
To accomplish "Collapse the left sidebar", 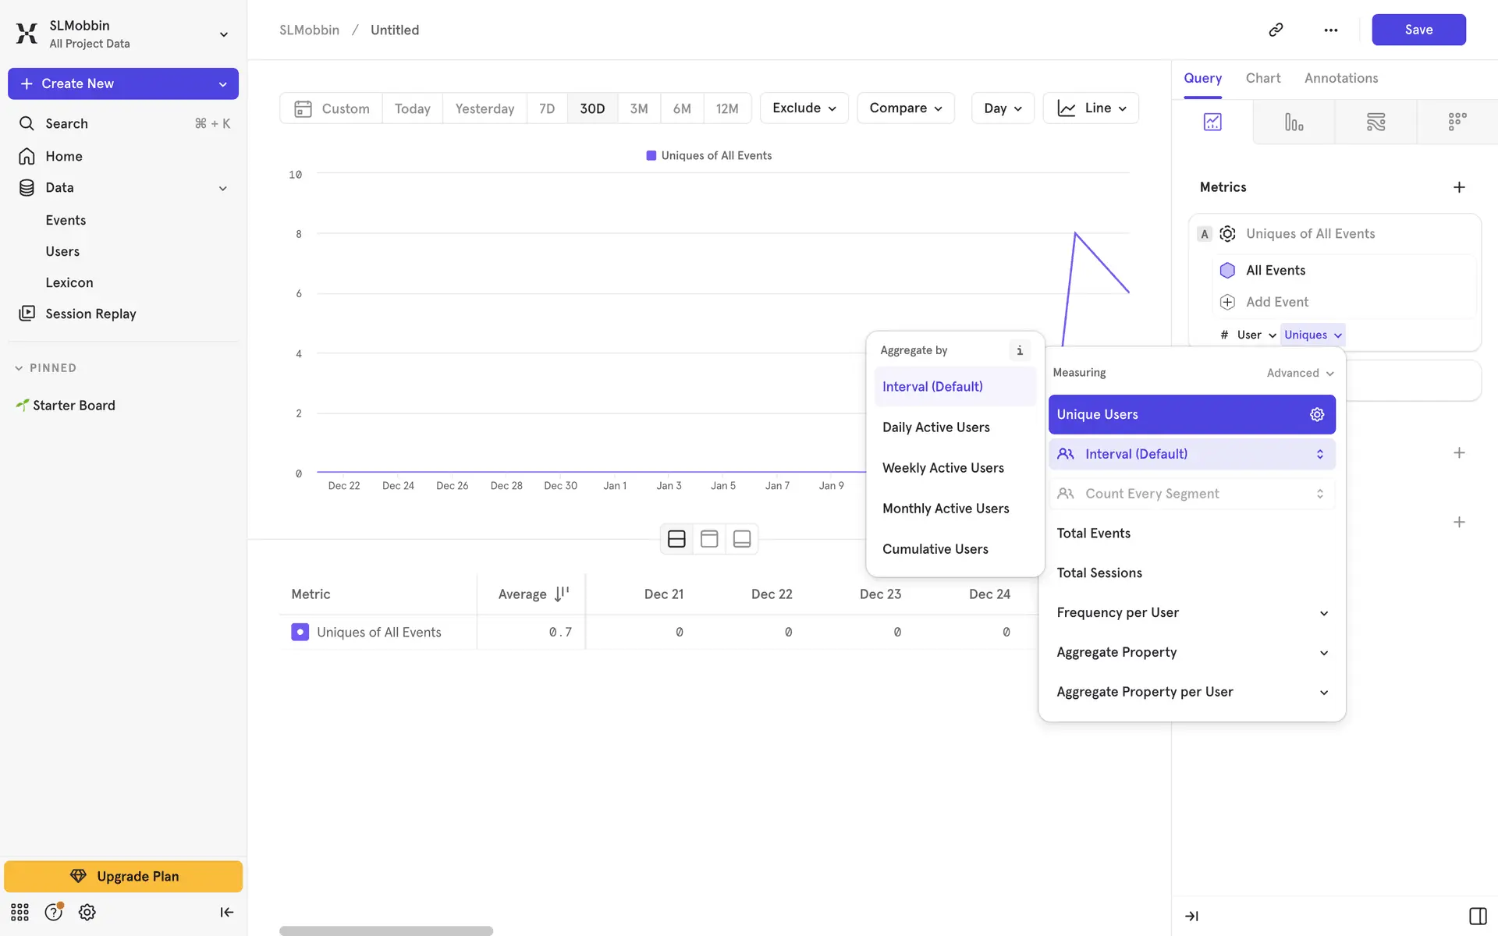I will (226, 912).
